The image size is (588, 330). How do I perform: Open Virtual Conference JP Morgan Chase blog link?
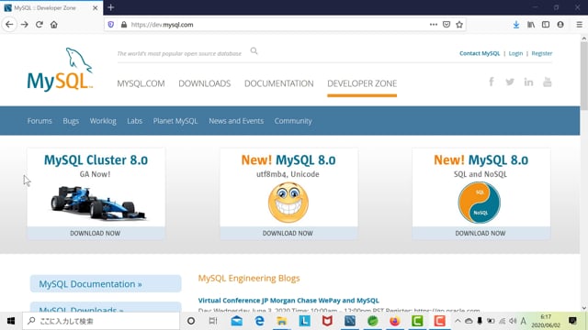click(288, 300)
